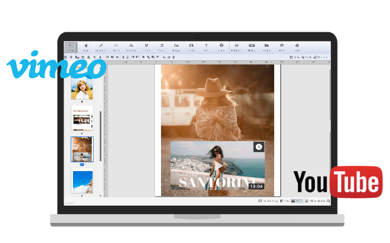The height and width of the screenshot is (243, 390).
Task: Select the blue sky page thumbnail
Action: point(82,181)
